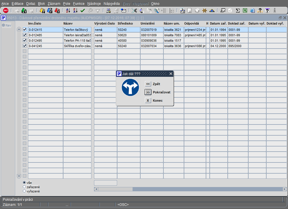Click the horizontal scrollbar right arrow

[285, 189]
